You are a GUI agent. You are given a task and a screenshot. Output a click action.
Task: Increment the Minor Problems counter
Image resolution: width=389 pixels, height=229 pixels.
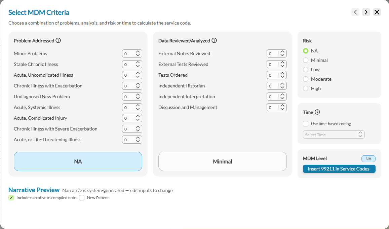pyautogui.click(x=137, y=52)
